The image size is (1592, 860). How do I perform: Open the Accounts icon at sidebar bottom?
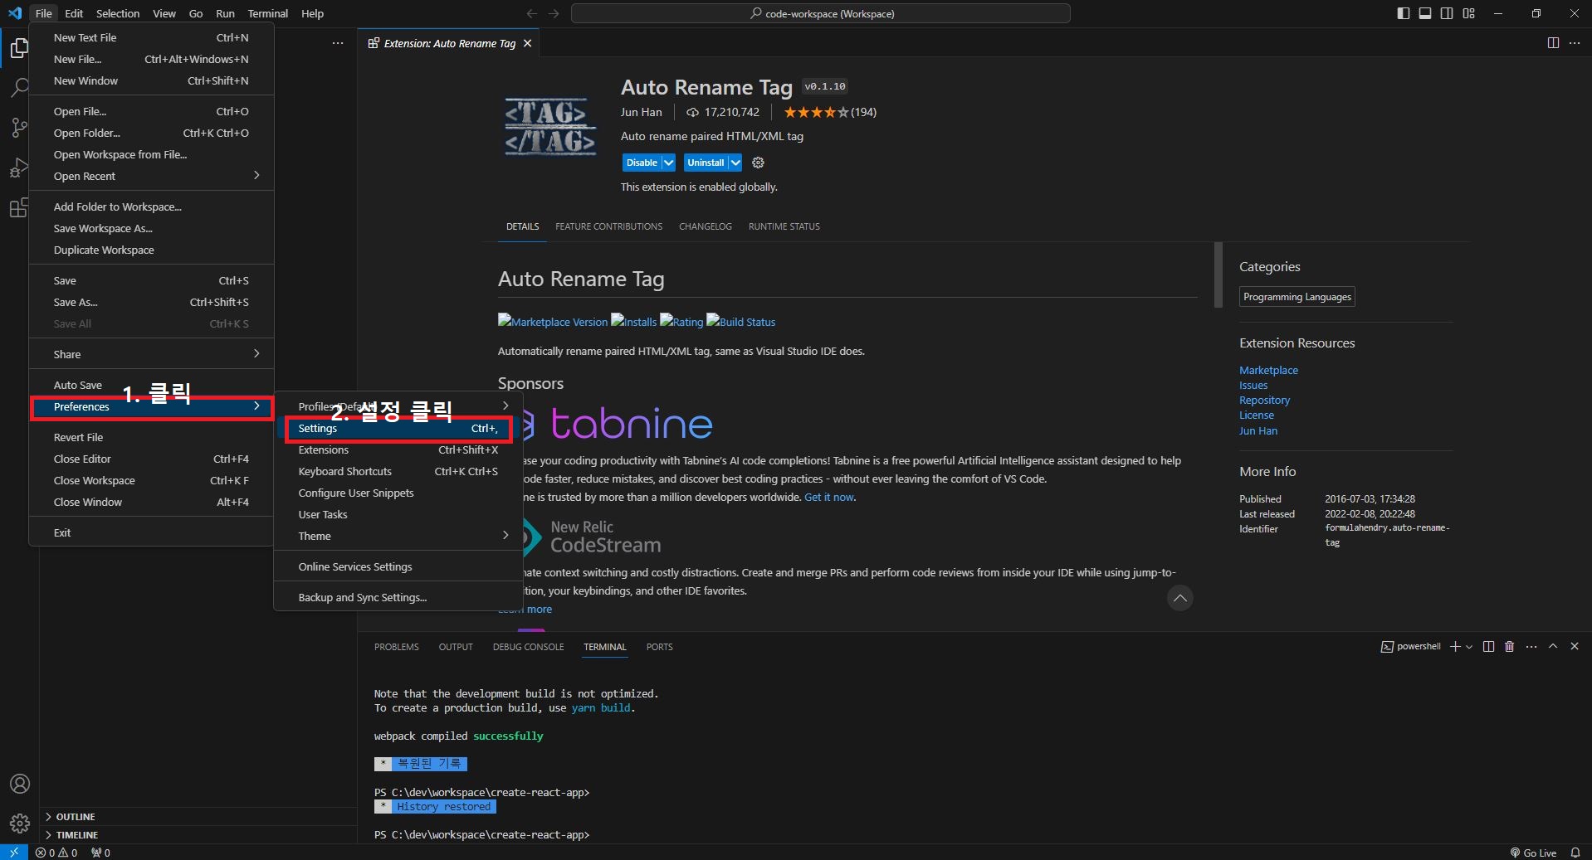tap(20, 784)
